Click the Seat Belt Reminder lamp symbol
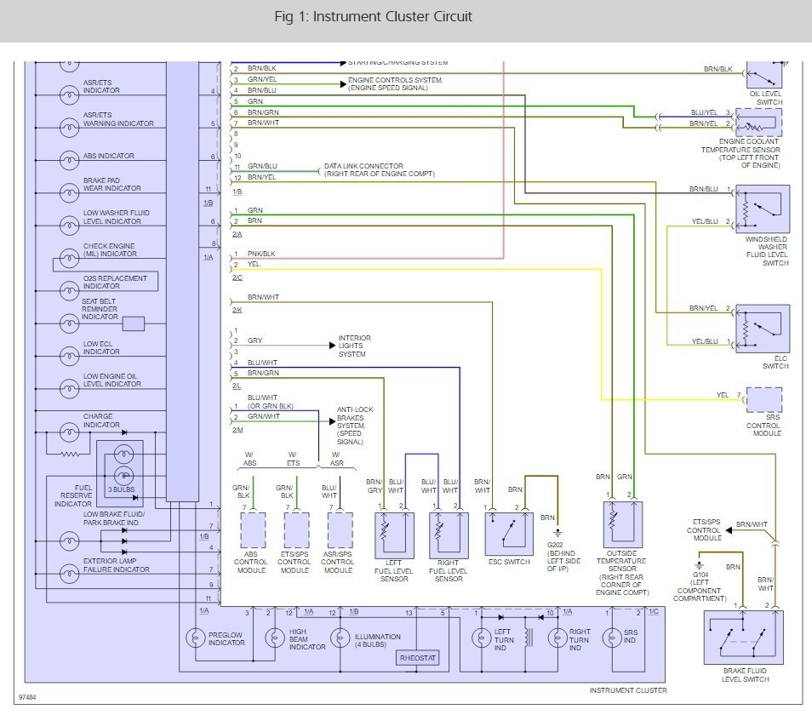Screen dimensions: 812x715 [x=70, y=323]
